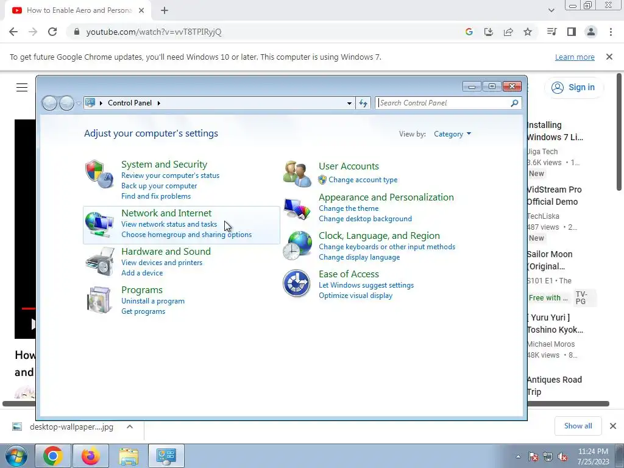The height and width of the screenshot is (468, 624).
Task: Bookmark this page with the star icon
Action: click(x=528, y=32)
